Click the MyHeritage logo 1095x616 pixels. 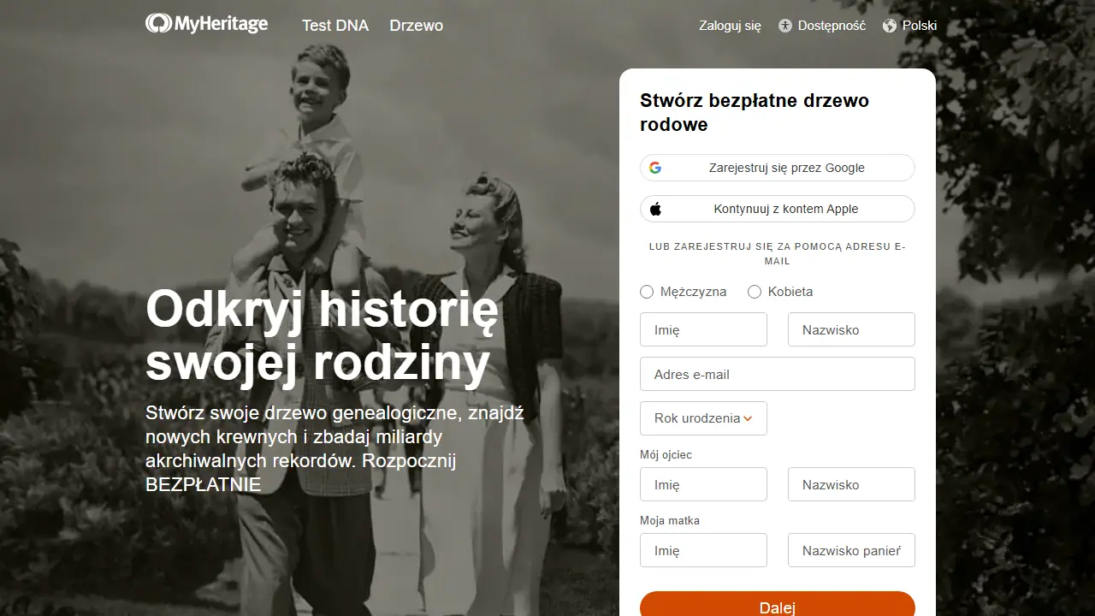pyautogui.click(x=206, y=24)
